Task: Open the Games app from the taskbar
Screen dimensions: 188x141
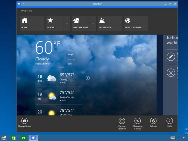Action: point(24,138)
